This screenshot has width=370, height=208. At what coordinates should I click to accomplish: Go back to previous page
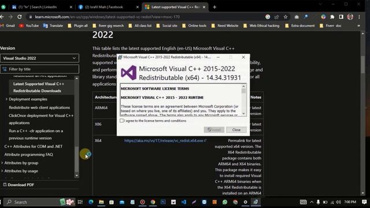2,17
